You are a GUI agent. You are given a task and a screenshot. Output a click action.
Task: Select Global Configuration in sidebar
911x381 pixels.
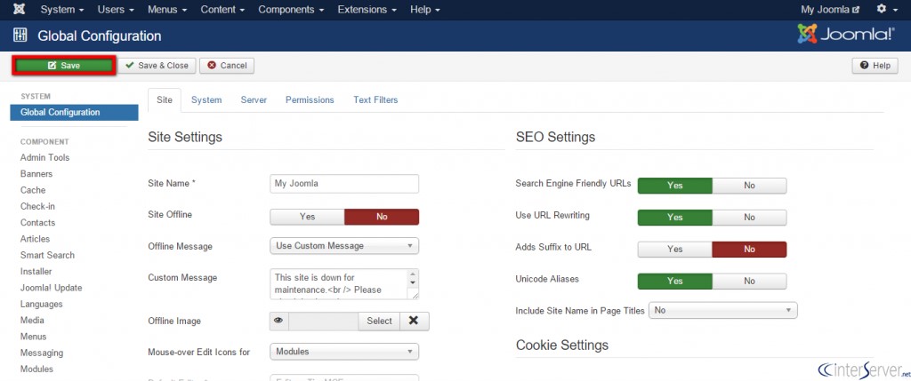[x=74, y=113]
